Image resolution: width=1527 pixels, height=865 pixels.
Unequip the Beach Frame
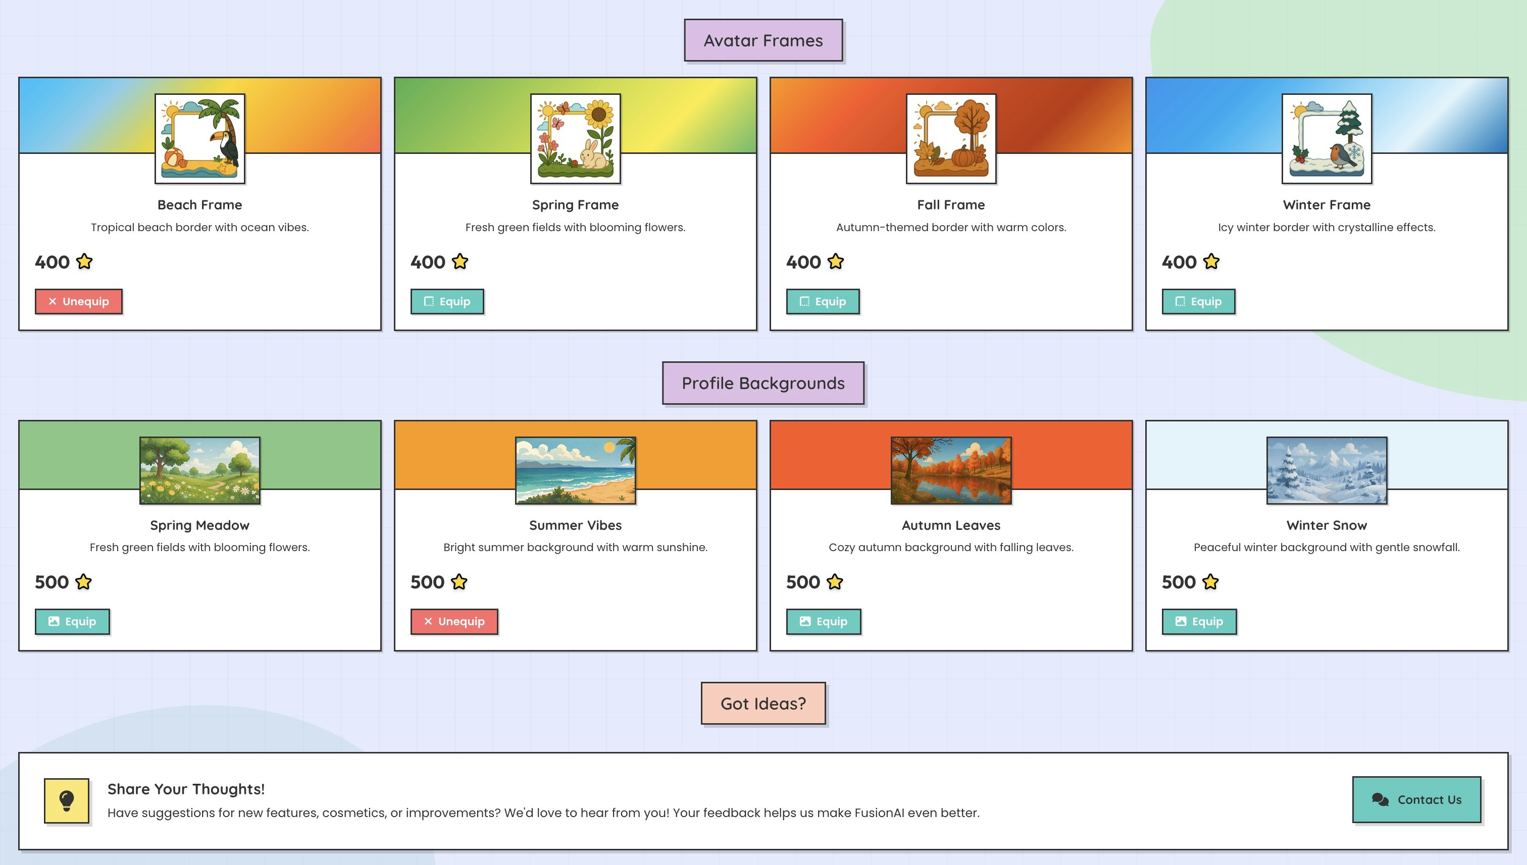point(78,301)
